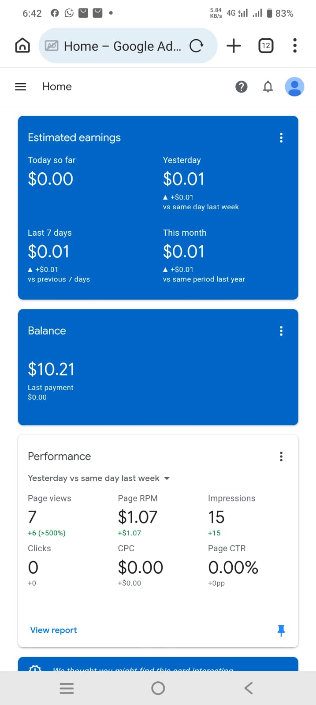Open the Help question mark icon
316x705 pixels.
tap(241, 87)
